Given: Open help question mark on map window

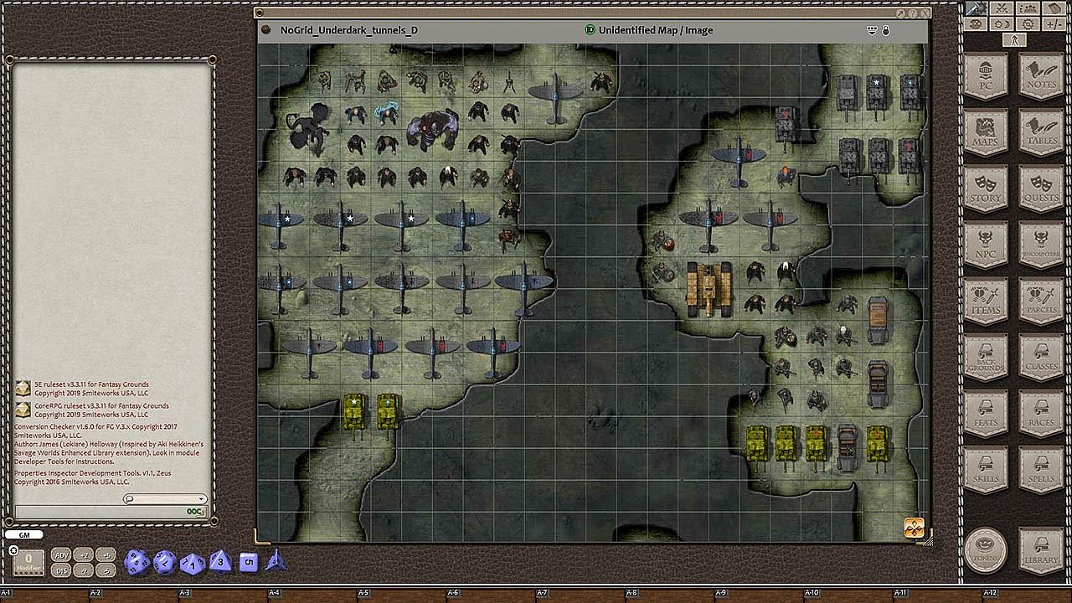Looking at the screenshot, I should [x=913, y=13].
